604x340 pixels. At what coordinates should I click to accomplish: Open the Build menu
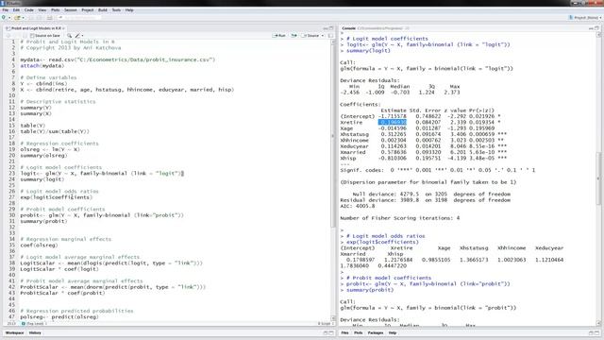pos(103,10)
